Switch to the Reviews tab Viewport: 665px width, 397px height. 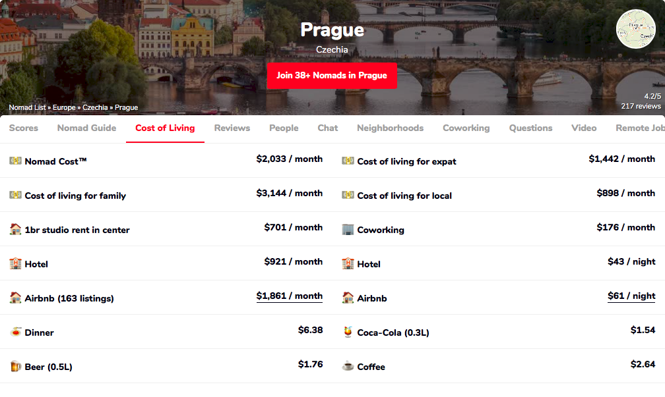[x=232, y=128]
